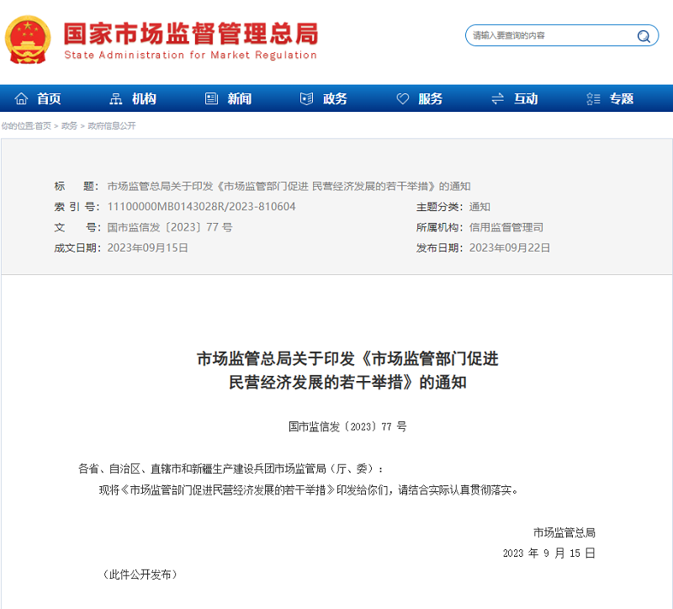This screenshot has width=673, height=609.
Task: Click the newspaper icon next to 新闻
Action: click(x=210, y=98)
